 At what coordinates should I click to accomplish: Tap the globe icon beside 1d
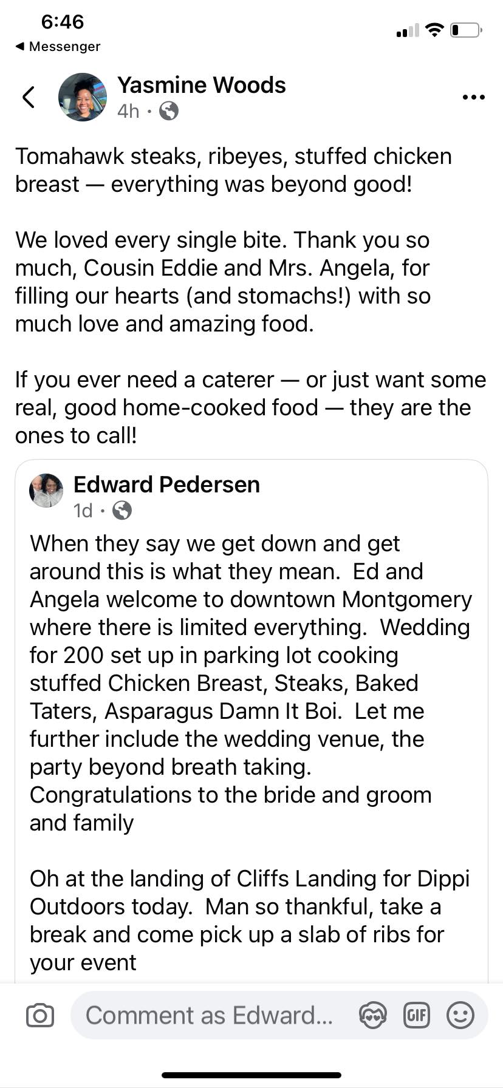(122, 511)
